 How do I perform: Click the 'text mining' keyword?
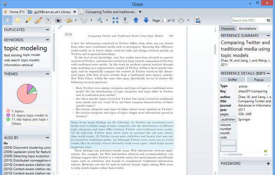click(x=13, y=55)
